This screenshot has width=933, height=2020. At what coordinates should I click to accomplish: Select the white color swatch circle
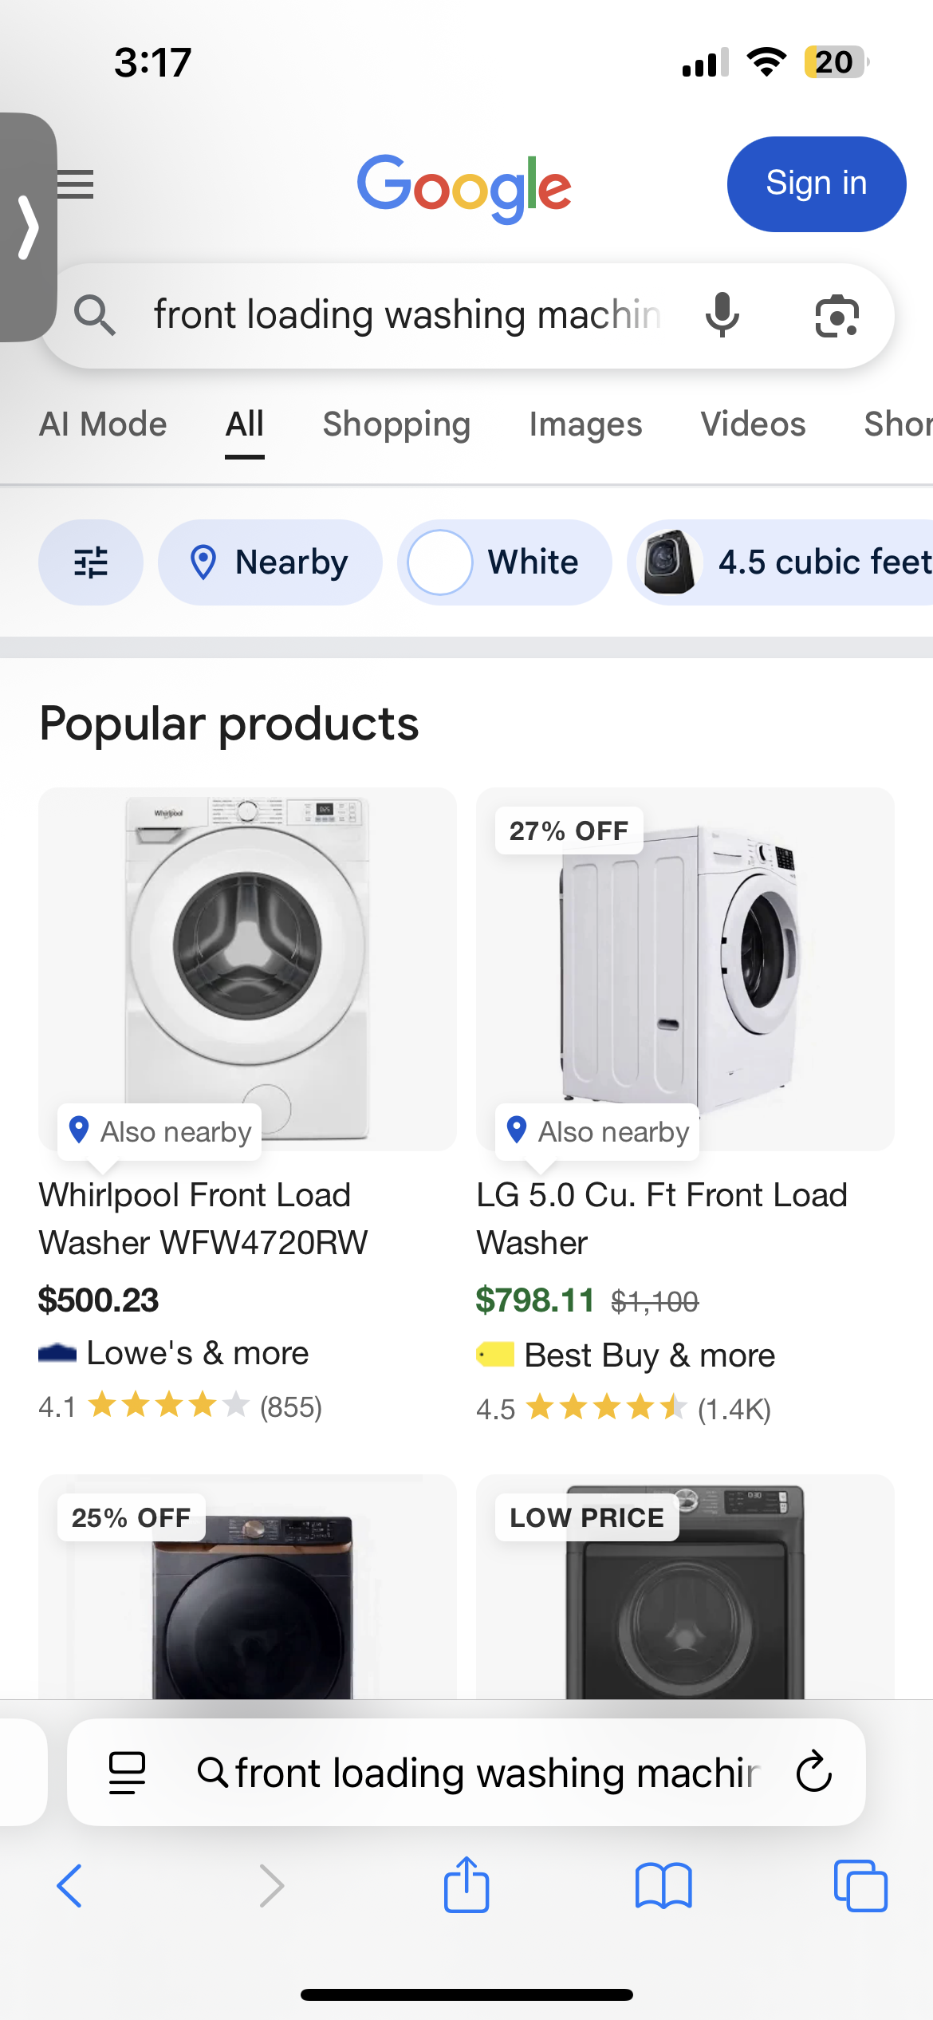coord(439,562)
